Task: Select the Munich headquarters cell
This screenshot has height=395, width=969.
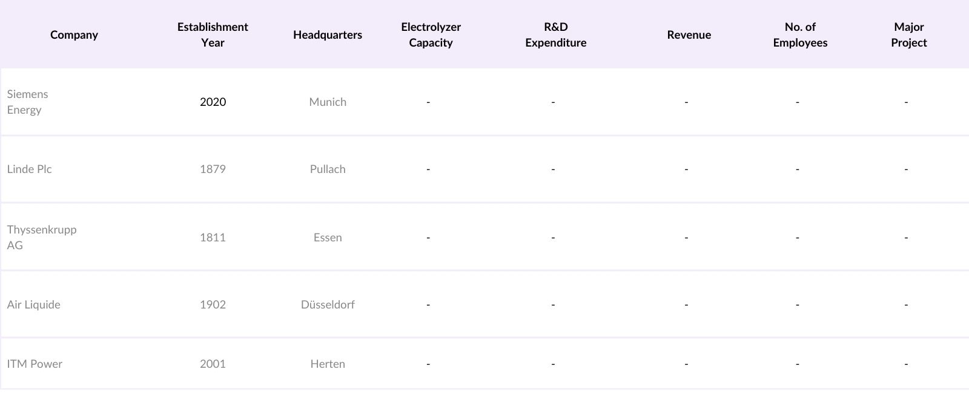Action: coord(328,102)
